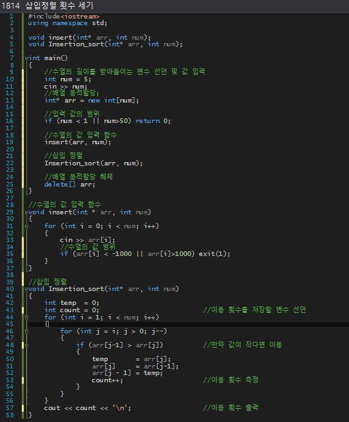Click 'int* arr = new int[num];' line
The image size is (349, 422).
[x=92, y=101]
